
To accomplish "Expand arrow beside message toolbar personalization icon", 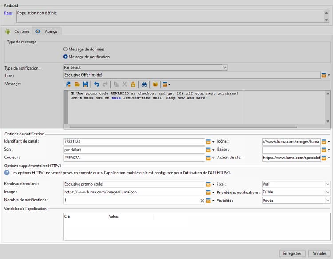I will pos(169,85).
